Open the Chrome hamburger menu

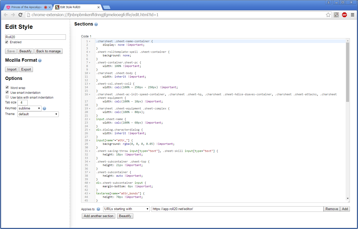(352, 15)
